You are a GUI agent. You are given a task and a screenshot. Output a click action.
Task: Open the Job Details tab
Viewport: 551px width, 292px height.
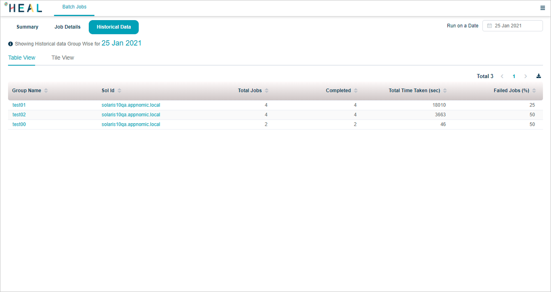click(x=67, y=27)
